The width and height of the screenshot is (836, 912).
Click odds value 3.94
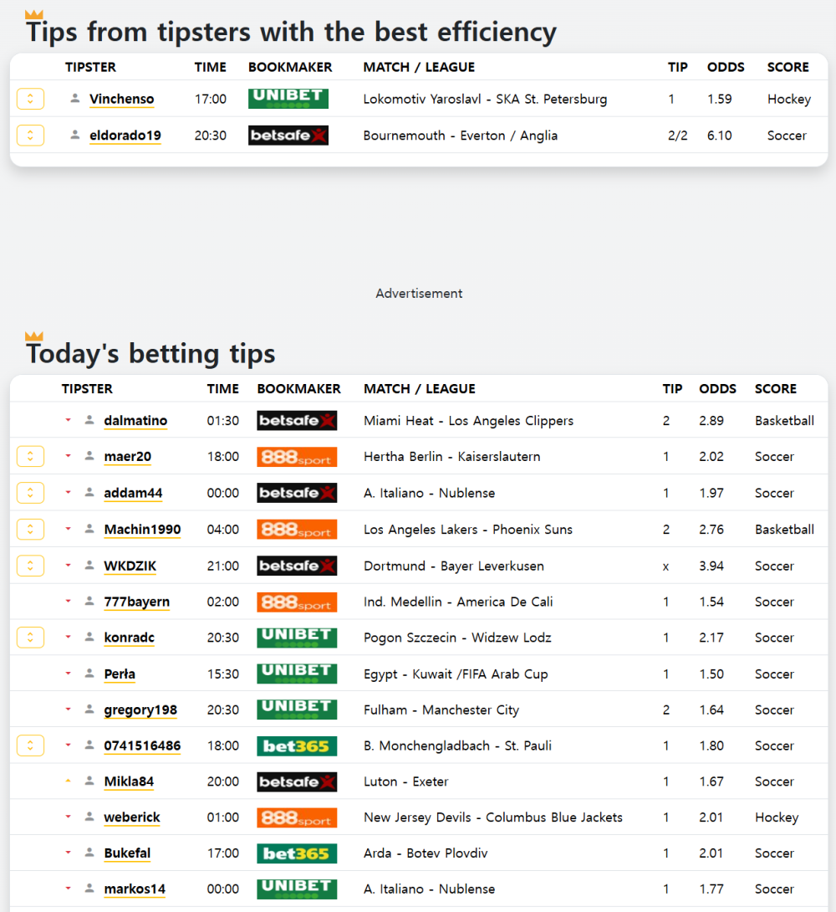711,566
